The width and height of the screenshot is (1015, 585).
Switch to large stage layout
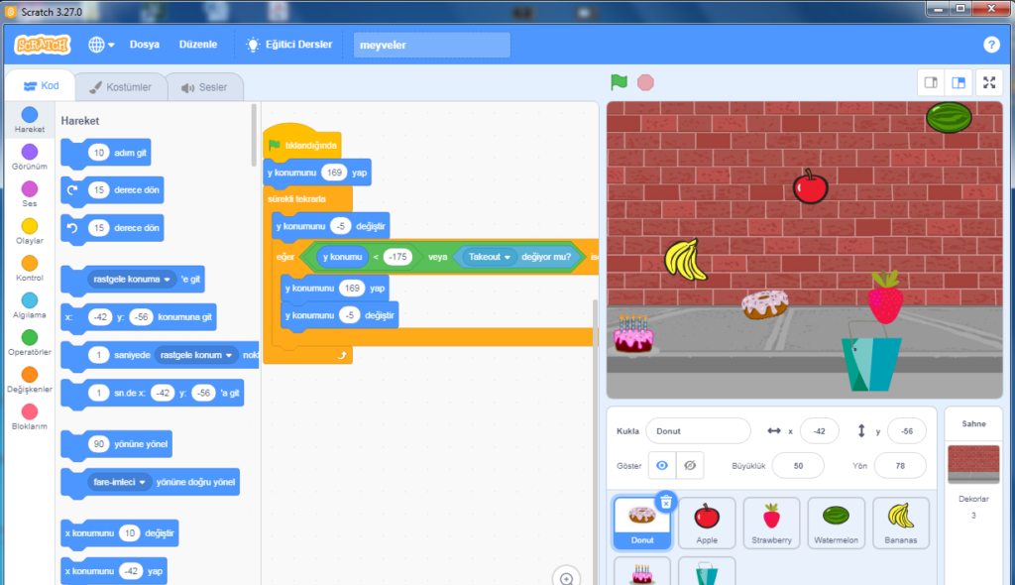pyautogui.click(x=959, y=83)
